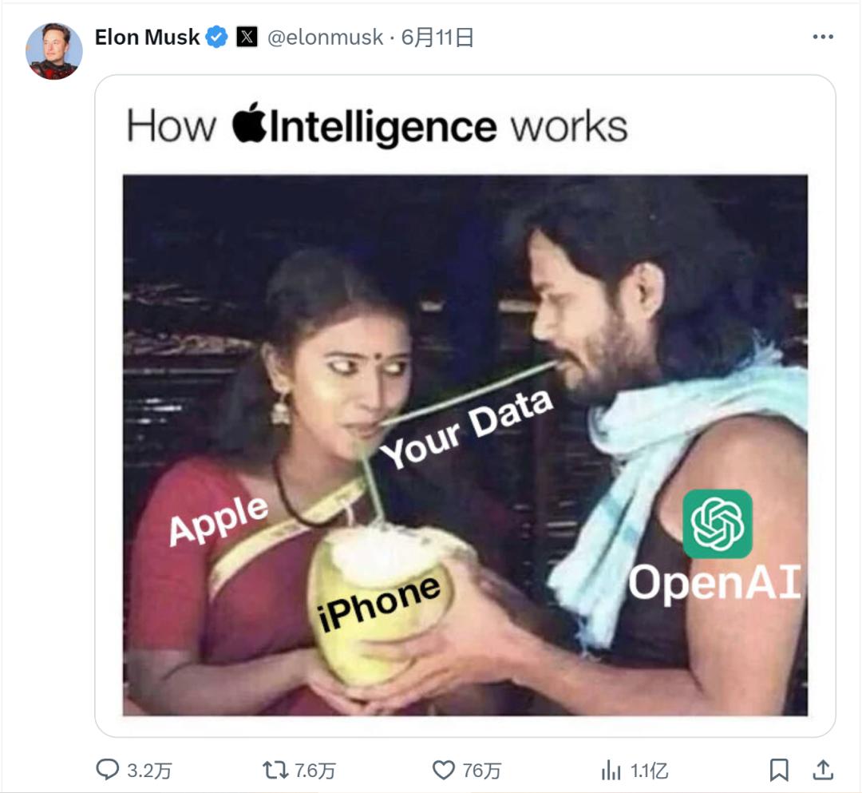Click the X affiliation badge icon

coord(247,37)
